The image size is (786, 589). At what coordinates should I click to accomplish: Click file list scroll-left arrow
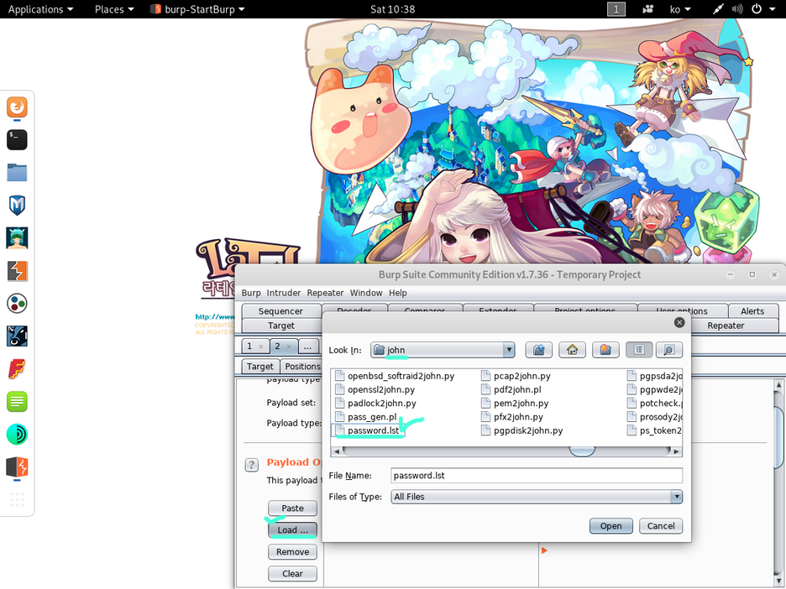pyautogui.click(x=337, y=451)
